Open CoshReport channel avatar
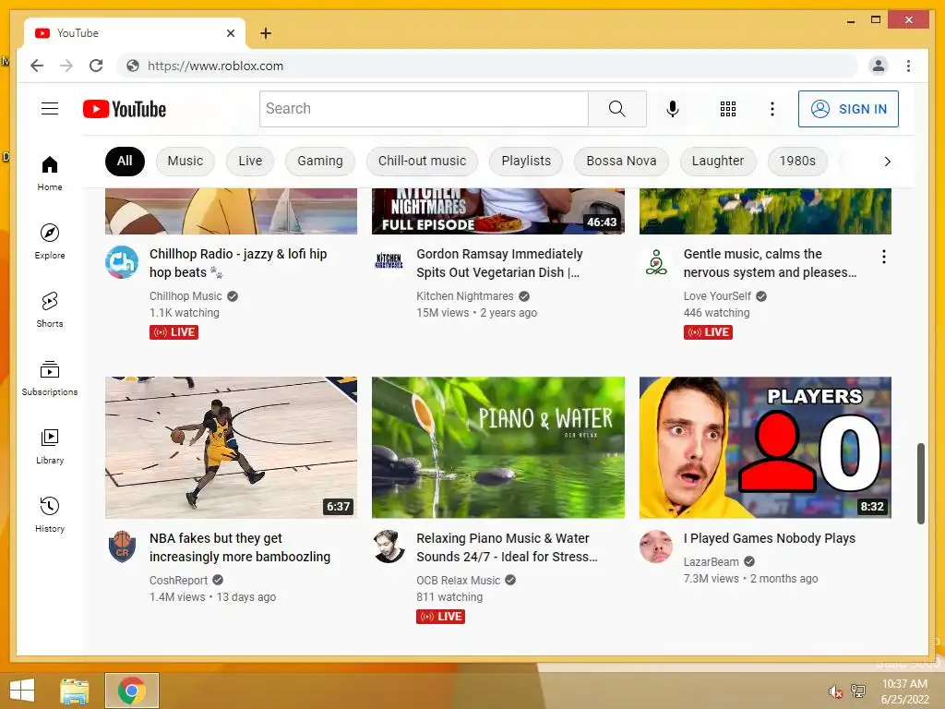 point(122,547)
